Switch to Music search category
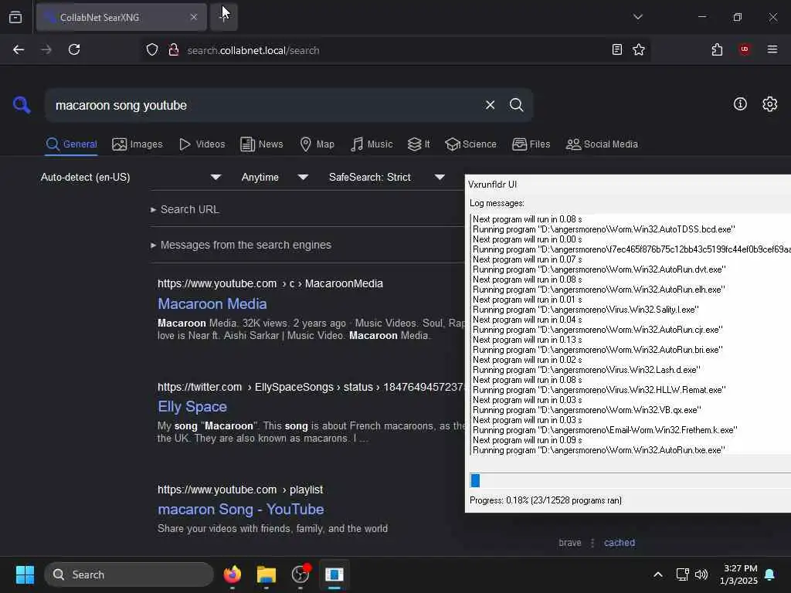The image size is (791, 593). (x=372, y=144)
